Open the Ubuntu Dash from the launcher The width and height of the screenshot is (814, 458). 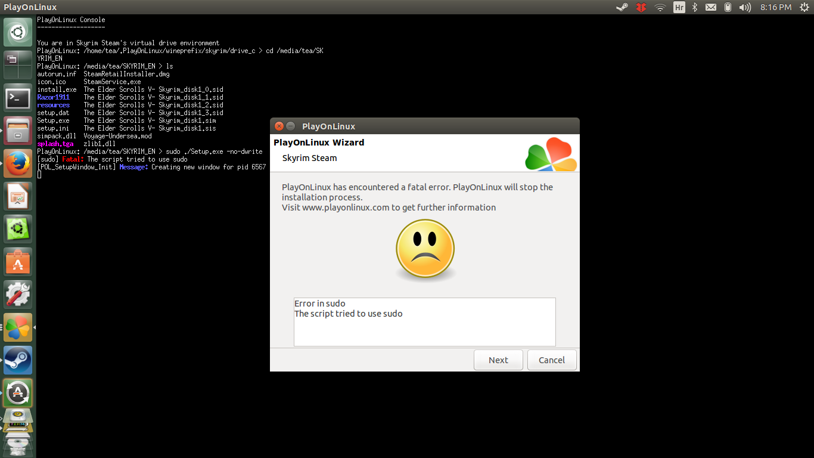pos(18,32)
